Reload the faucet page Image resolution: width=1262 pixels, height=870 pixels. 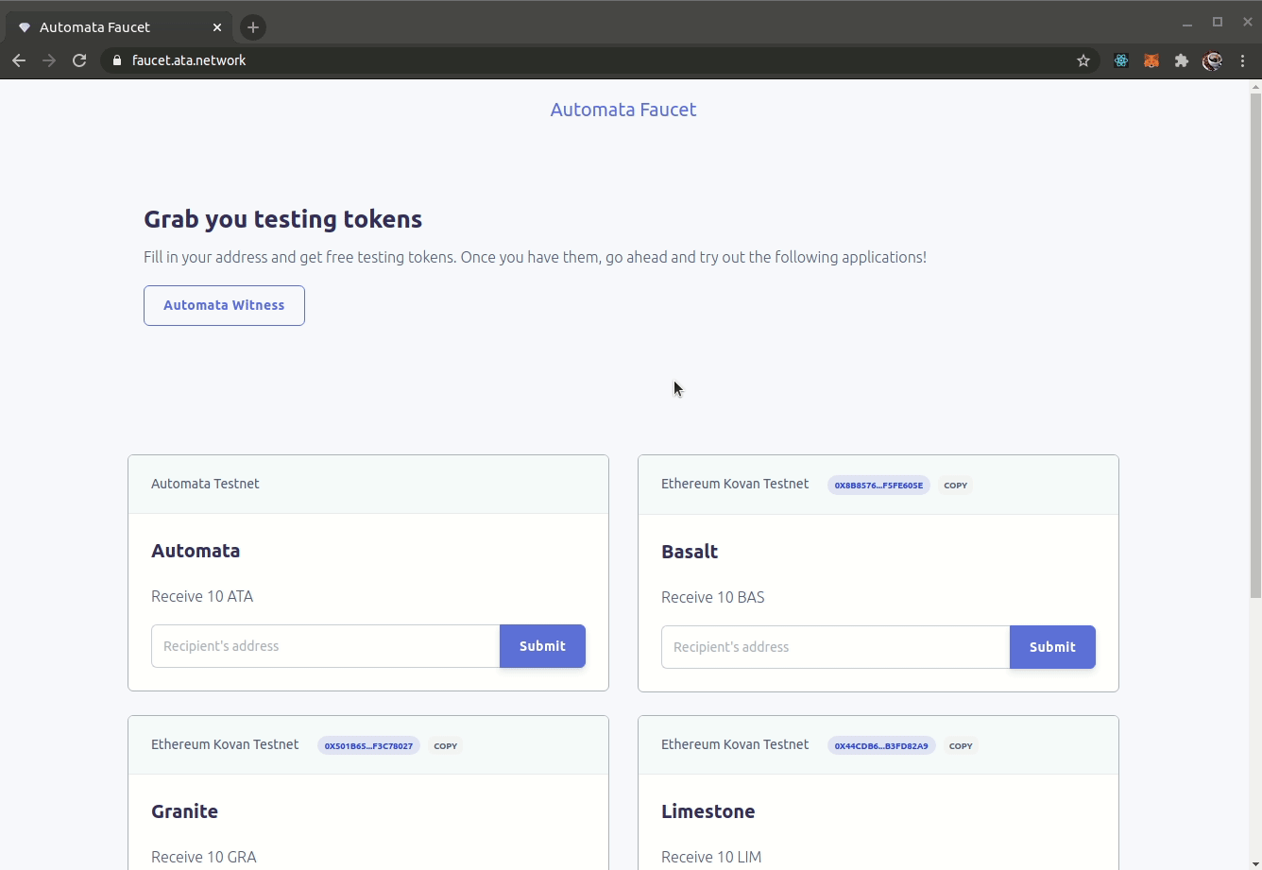pos(80,60)
